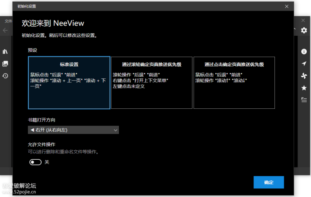Open the playlist icon in right sidebar
The height and width of the screenshot is (197, 311).
304,99
